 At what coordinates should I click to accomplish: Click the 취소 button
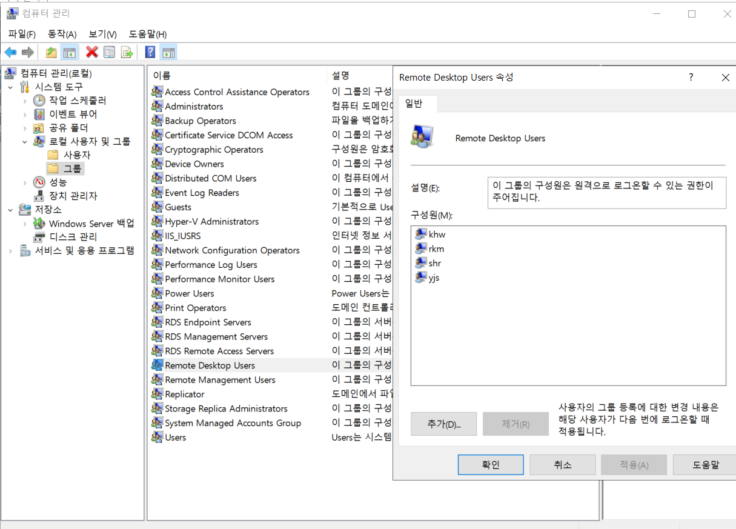point(563,465)
